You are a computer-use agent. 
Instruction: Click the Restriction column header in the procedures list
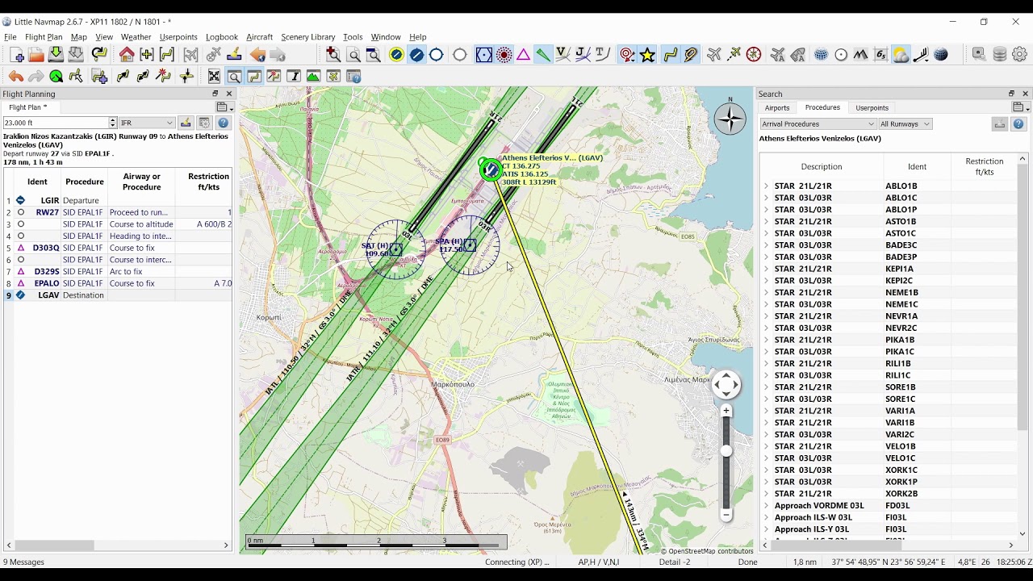[984, 166]
